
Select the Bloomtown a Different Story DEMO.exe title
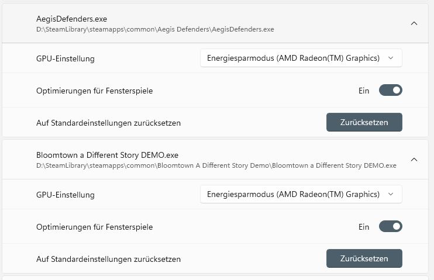tap(107, 155)
